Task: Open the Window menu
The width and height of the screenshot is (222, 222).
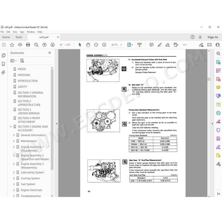Action: 31,32
